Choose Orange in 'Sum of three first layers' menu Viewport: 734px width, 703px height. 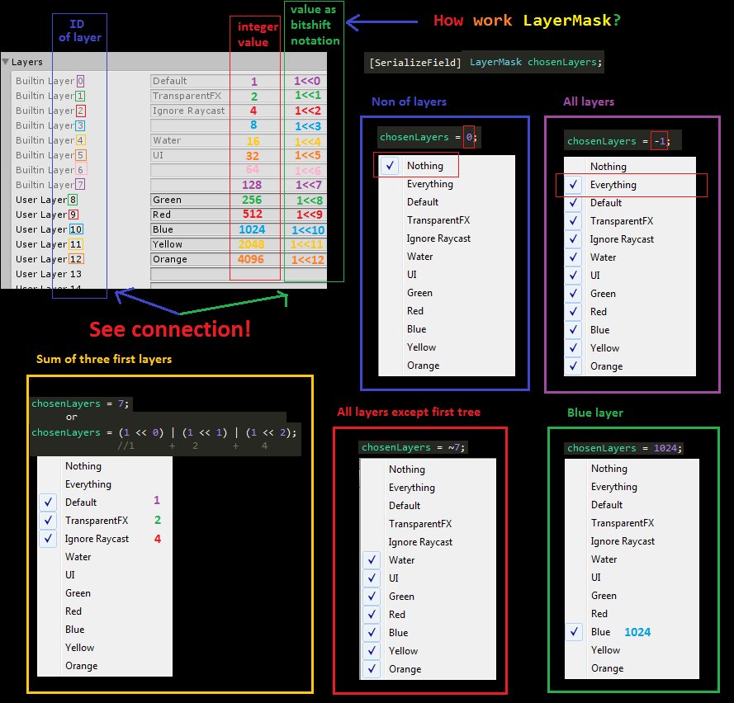tap(105, 666)
